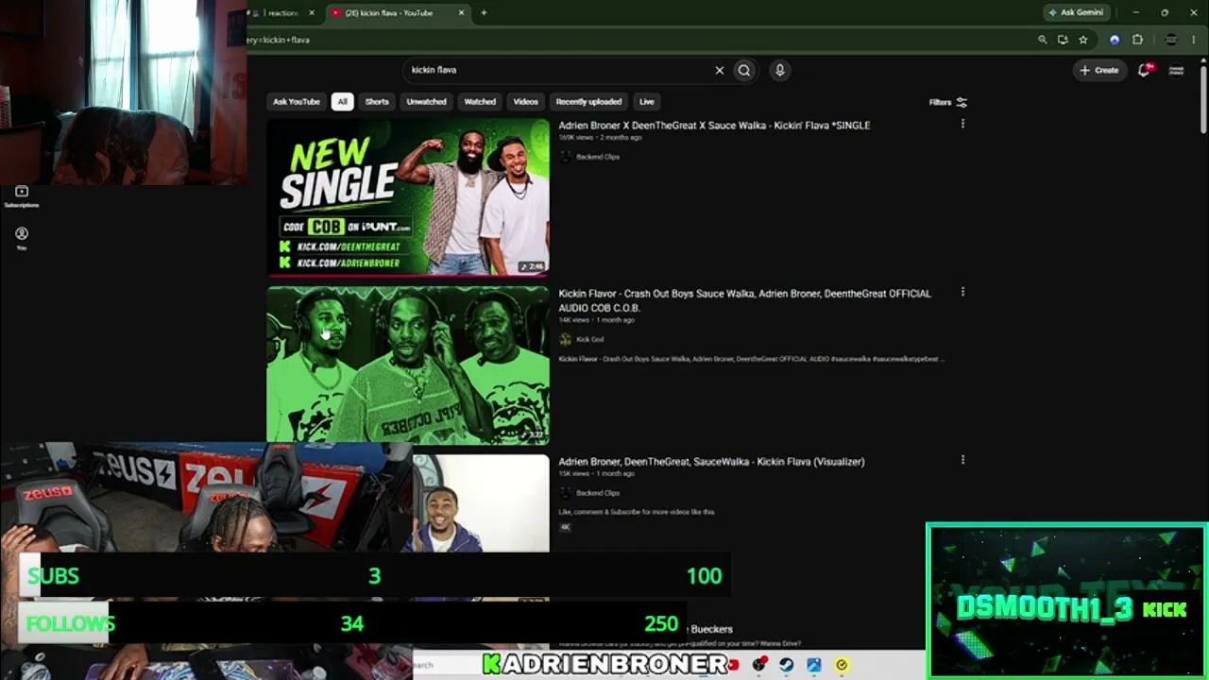Open Steam from the taskbar

786,665
